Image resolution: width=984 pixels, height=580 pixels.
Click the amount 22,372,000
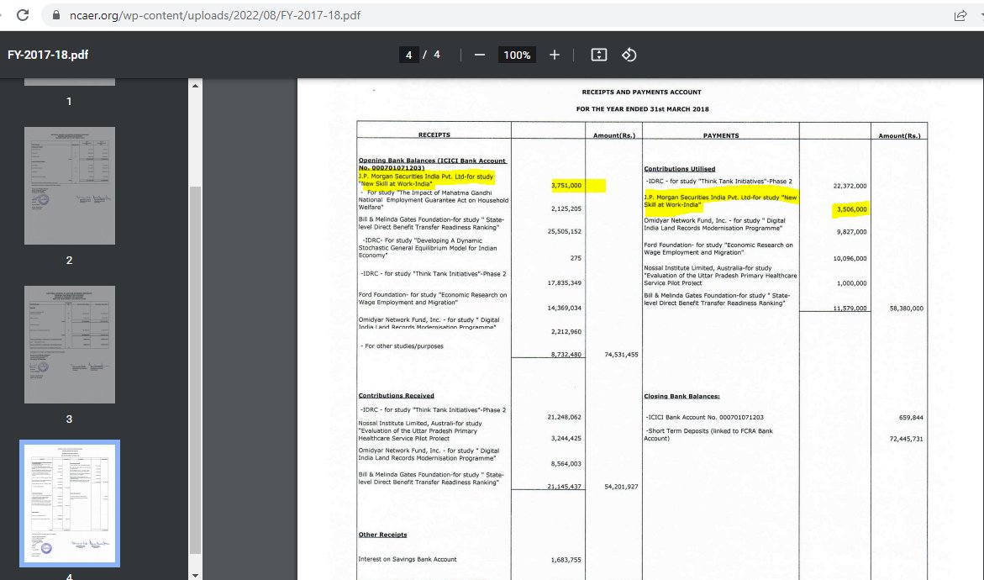850,186
